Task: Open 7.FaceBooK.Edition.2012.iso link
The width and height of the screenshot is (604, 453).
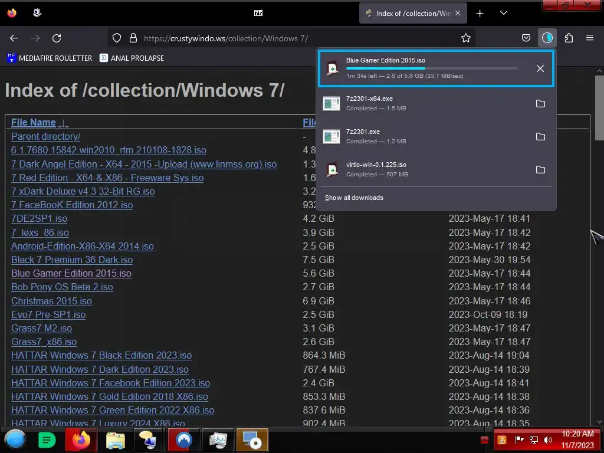Action: pos(71,205)
